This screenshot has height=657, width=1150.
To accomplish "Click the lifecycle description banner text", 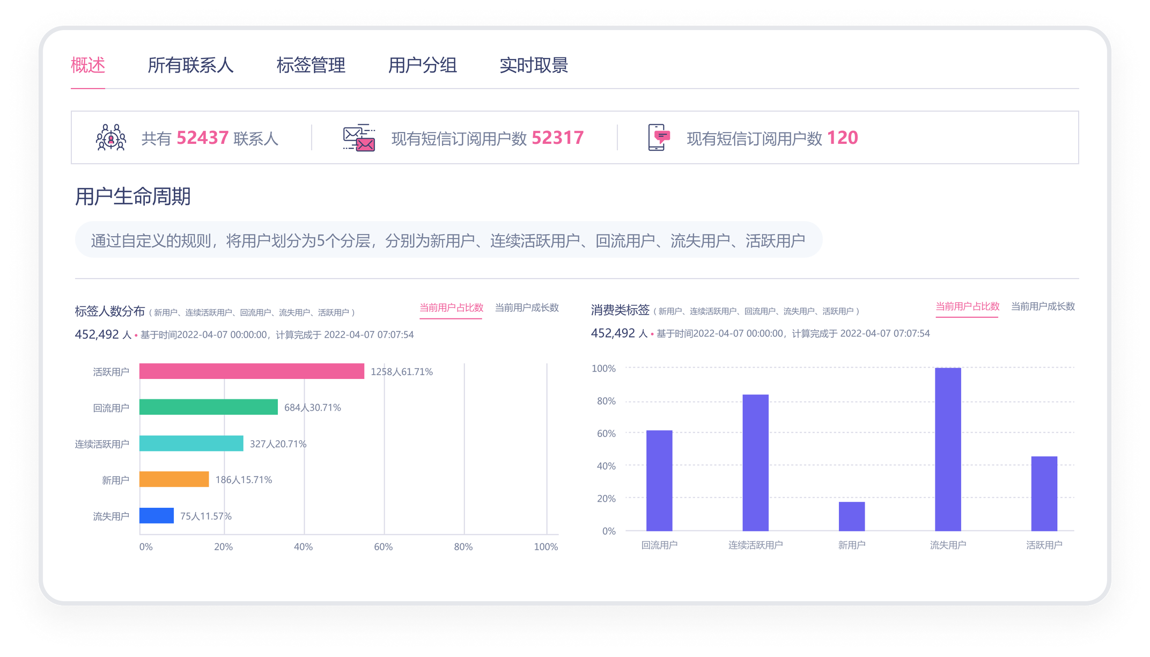I will (x=448, y=240).
